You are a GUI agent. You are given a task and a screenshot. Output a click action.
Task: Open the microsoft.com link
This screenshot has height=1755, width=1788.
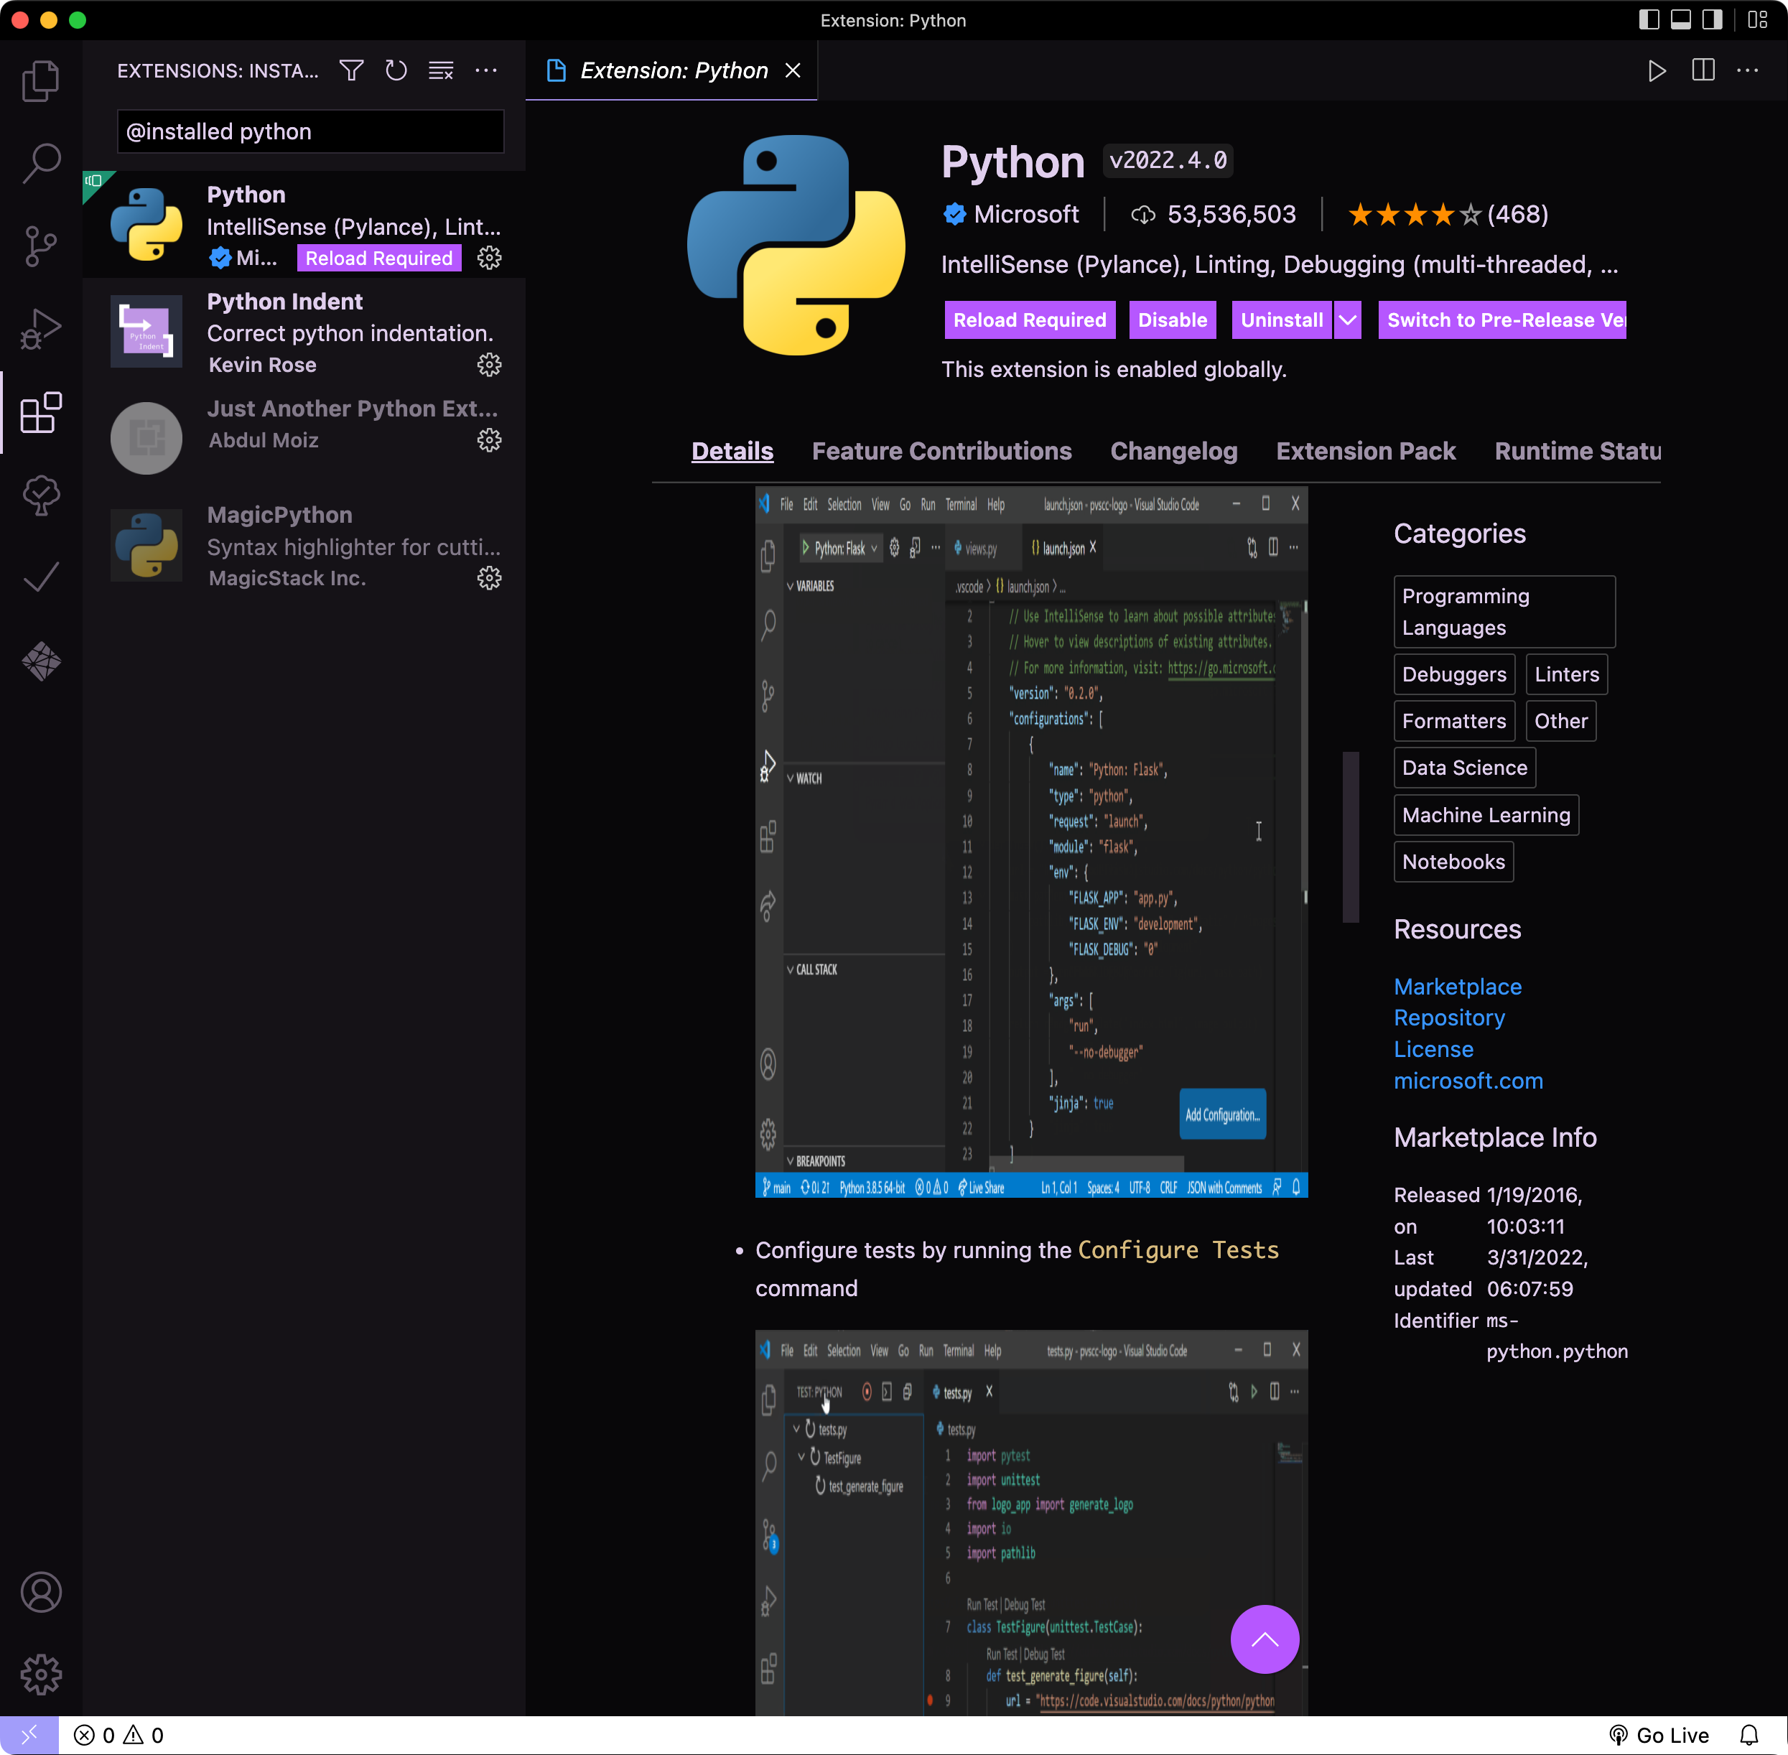point(1468,1080)
